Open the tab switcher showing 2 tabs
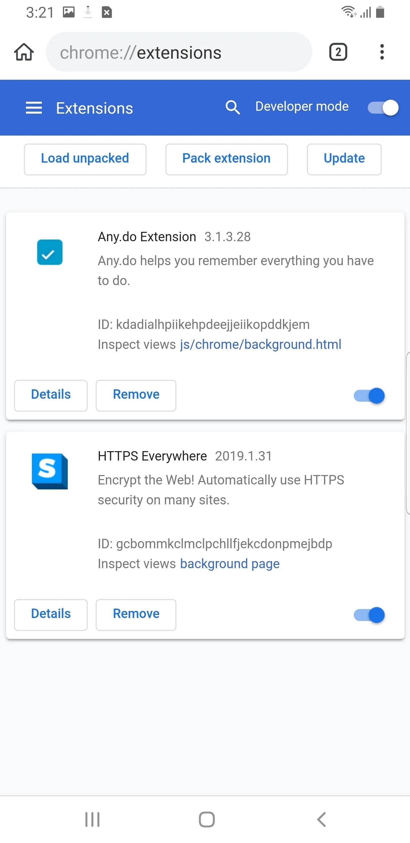Screen dimensions: 410x843 tap(338, 52)
